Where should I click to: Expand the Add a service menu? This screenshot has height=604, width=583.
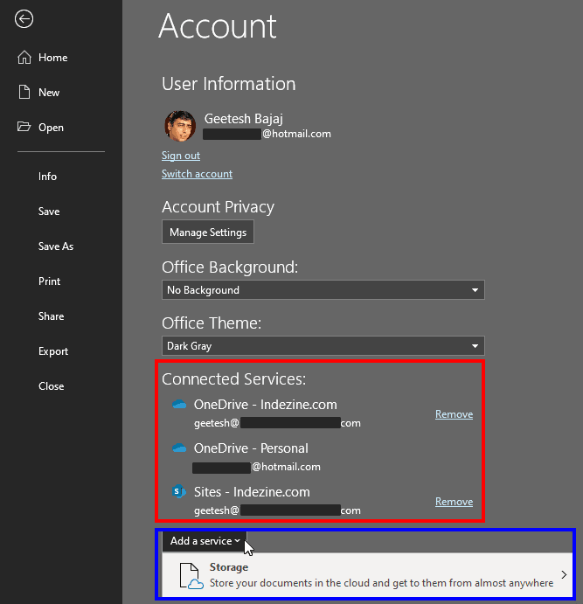205,541
